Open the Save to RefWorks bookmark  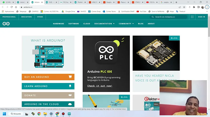click(x=156, y=11)
